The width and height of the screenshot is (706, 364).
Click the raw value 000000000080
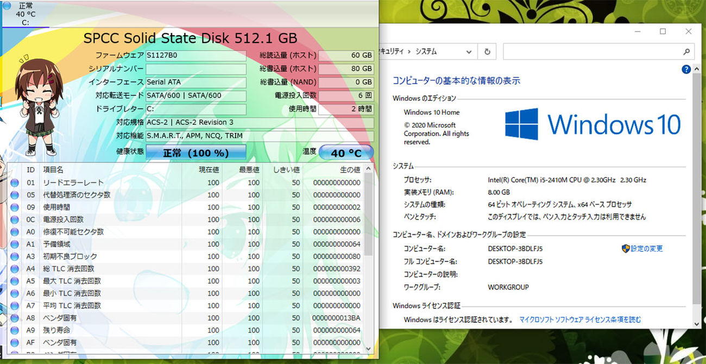click(336, 257)
